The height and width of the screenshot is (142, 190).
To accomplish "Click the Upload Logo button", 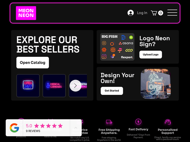I will tap(151, 54).
